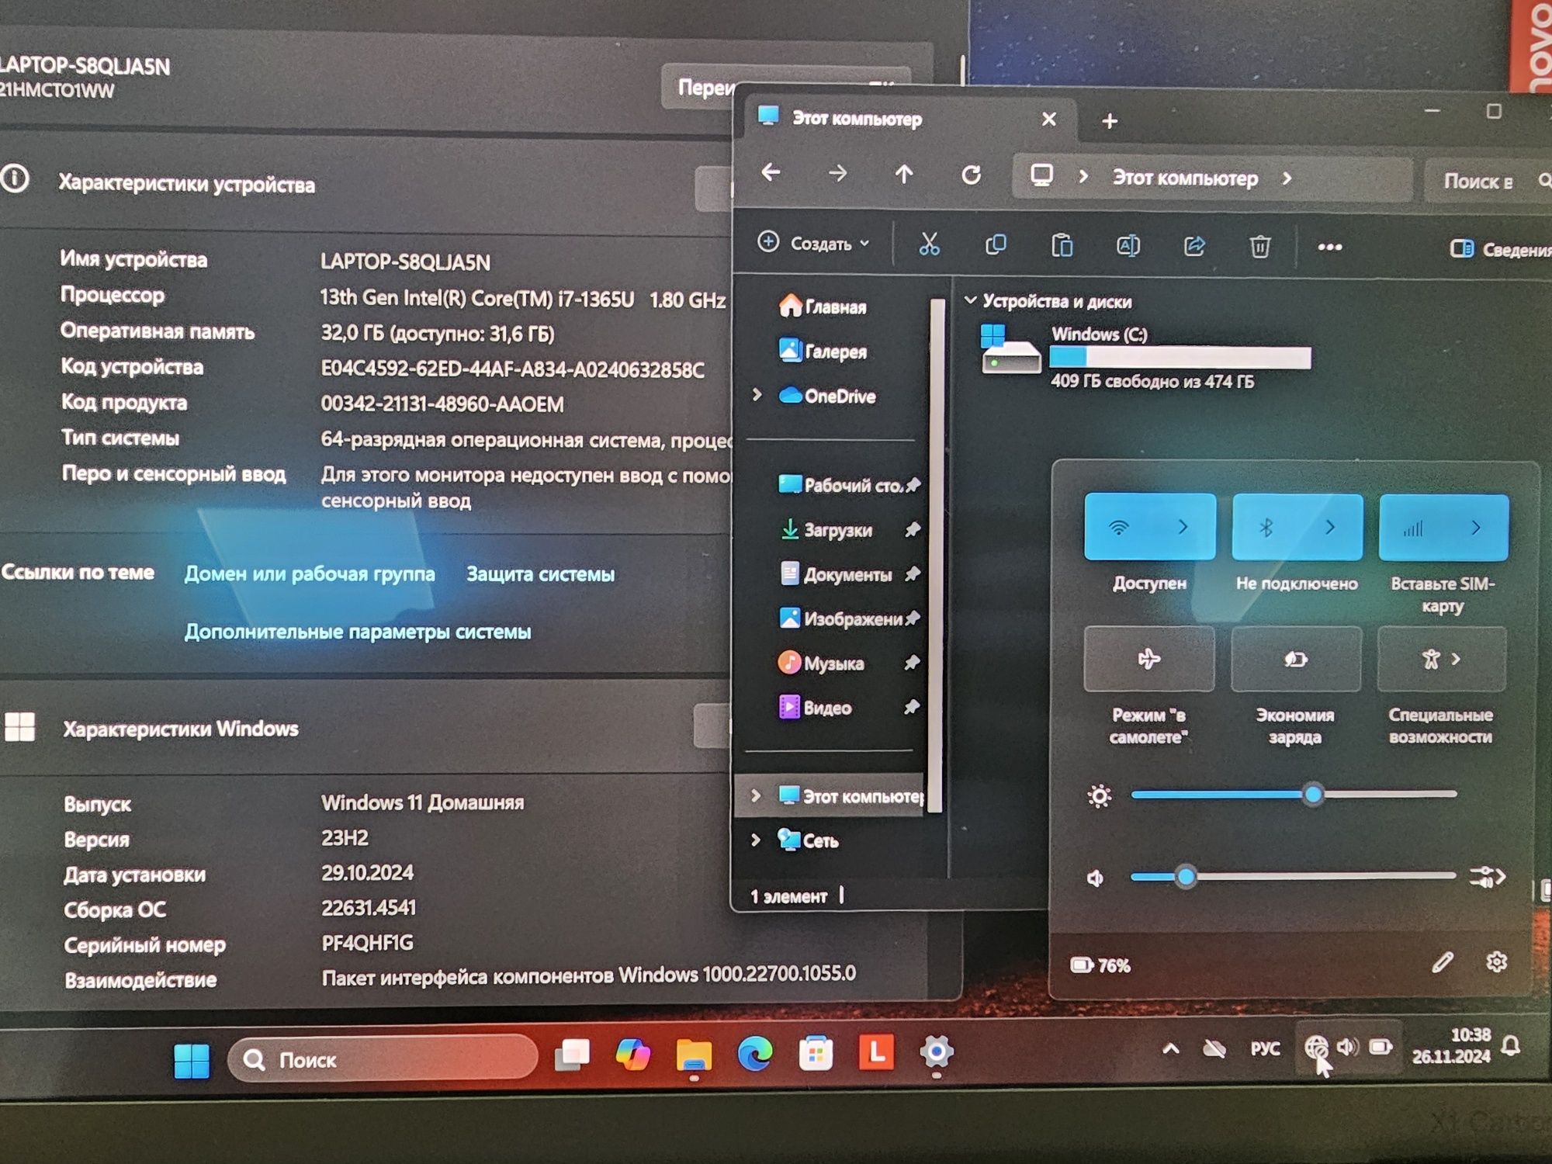1552x1164 pixels.
Task: Toggle airplane mode tile
Action: coord(1149,659)
